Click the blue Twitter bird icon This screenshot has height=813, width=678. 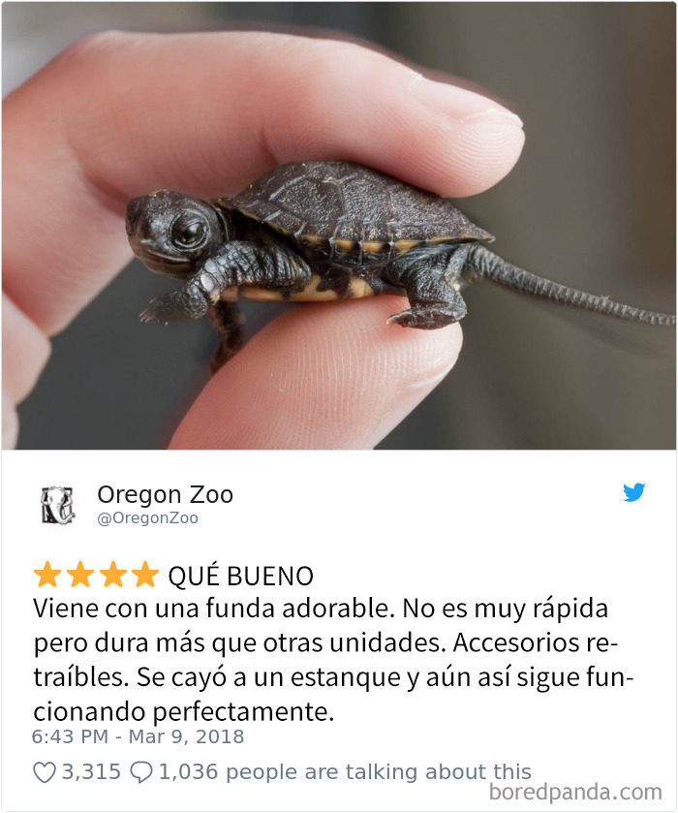click(634, 492)
